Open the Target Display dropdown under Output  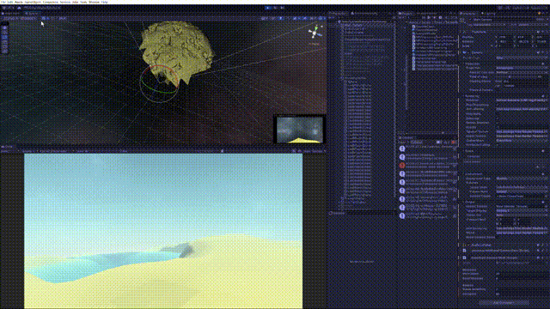522,210
